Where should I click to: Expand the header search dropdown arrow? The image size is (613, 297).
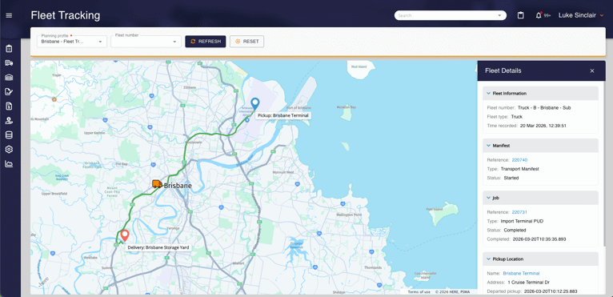(499, 16)
